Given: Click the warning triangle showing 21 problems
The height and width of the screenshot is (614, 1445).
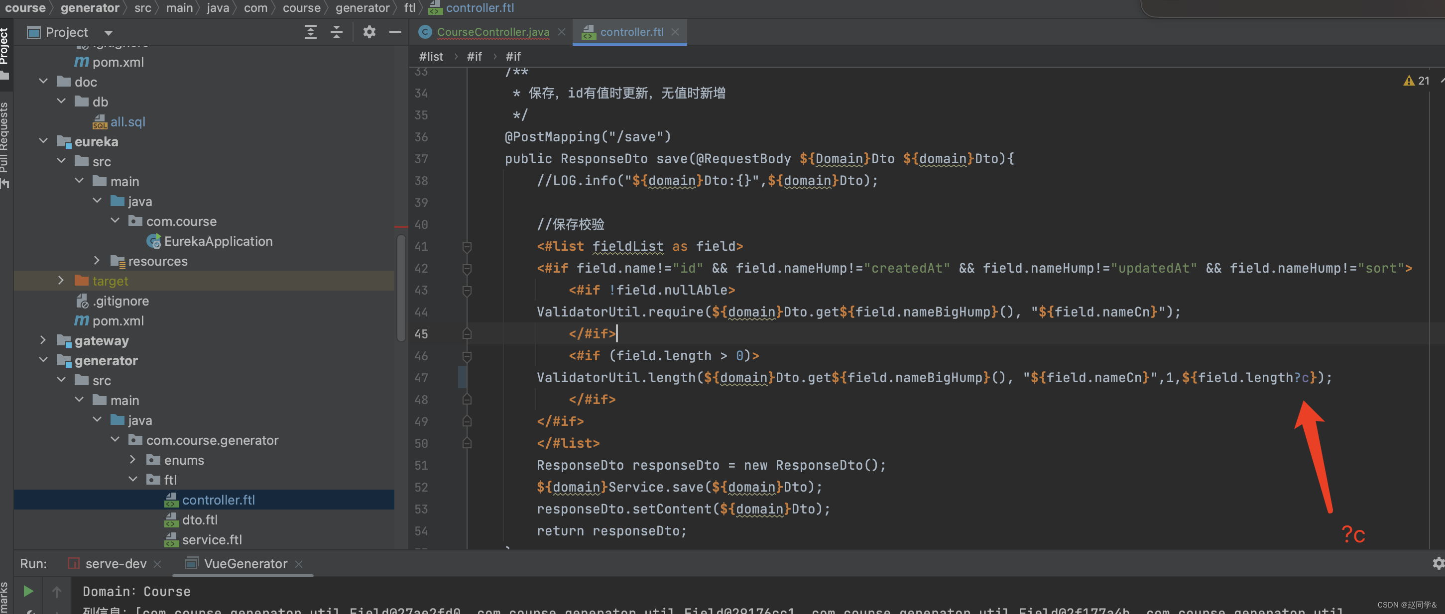Looking at the screenshot, I should [x=1408, y=81].
